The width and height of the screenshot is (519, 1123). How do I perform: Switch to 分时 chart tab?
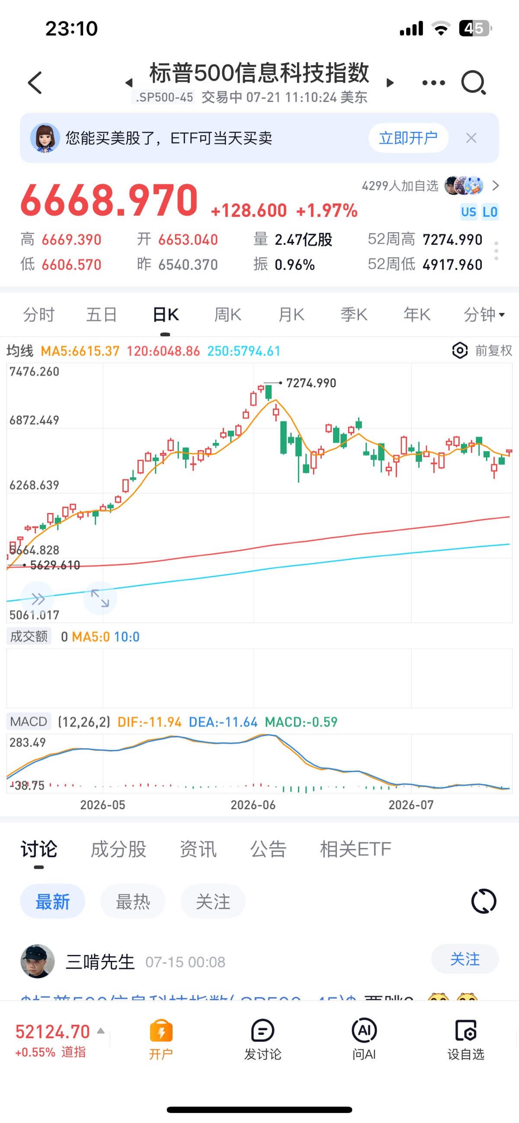coord(38,314)
